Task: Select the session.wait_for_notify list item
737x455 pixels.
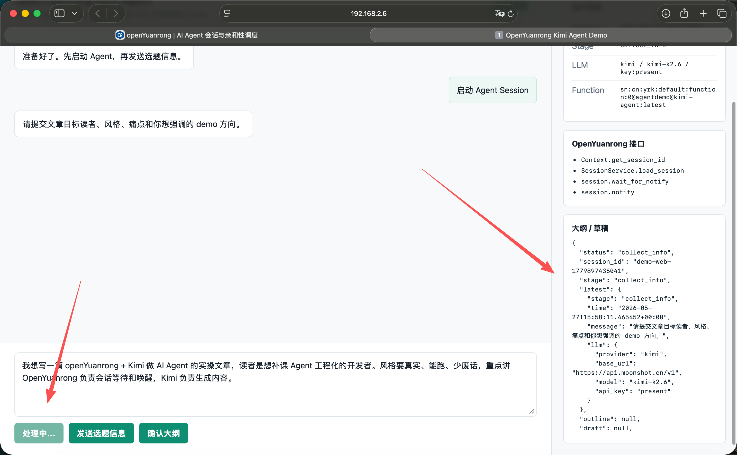Action: click(x=625, y=181)
